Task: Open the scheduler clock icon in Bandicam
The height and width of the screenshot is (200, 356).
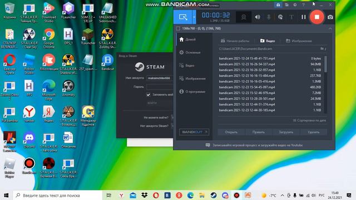Action: 295,5
